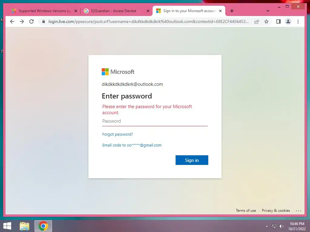
Task: Open the Windows Start menu
Action: pyautogui.click(x=7, y=226)
